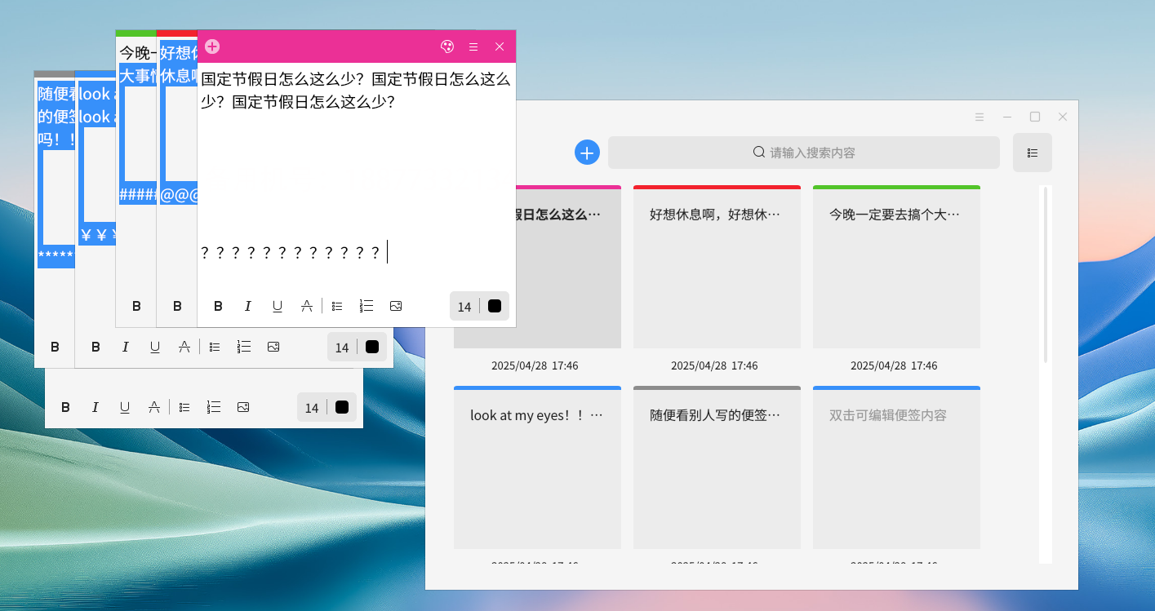Open the black text color swatch
The height and width of the screenshot is (611, 1155).
(494, 305)
